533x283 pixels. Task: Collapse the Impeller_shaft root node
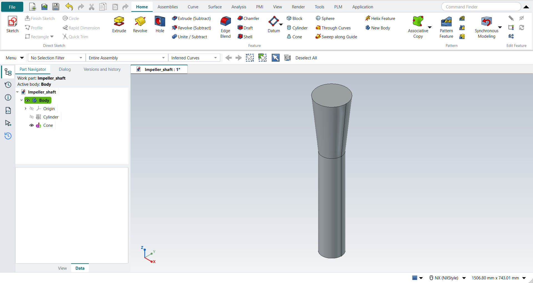coord(17,92)
